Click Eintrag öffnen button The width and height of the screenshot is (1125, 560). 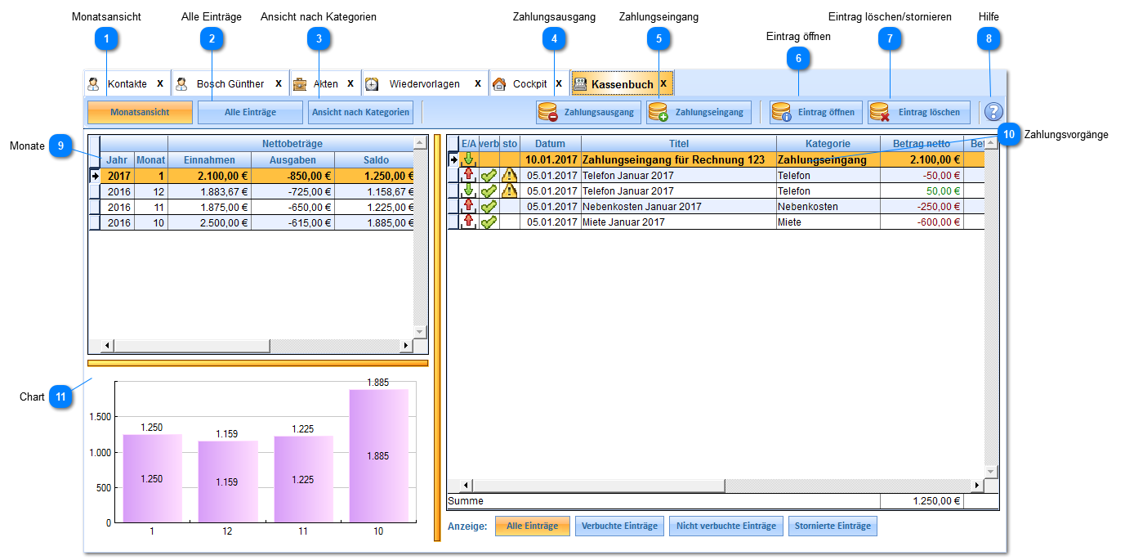click(816, 112)
